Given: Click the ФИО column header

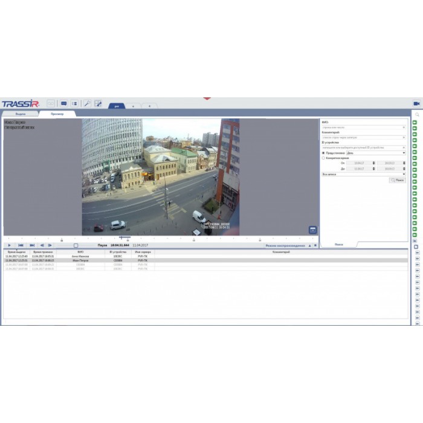Looking at the screenshot, I should point(80,251).
